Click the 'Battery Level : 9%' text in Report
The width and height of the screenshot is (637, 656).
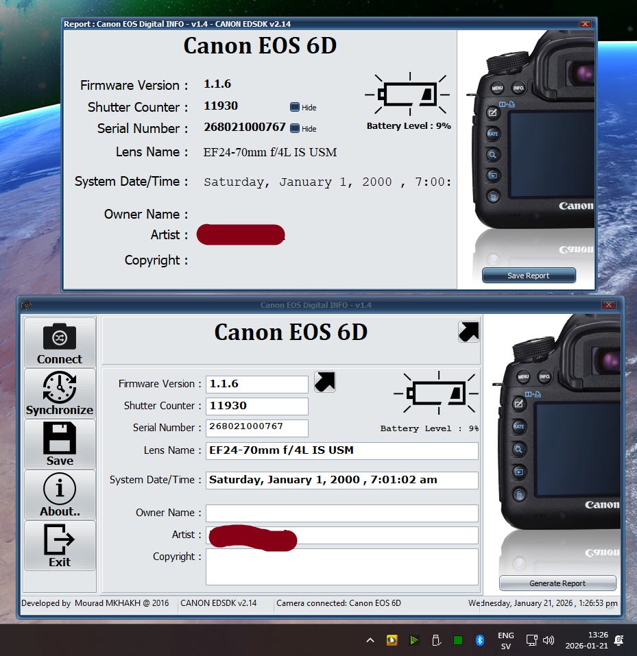coord(409,126)
